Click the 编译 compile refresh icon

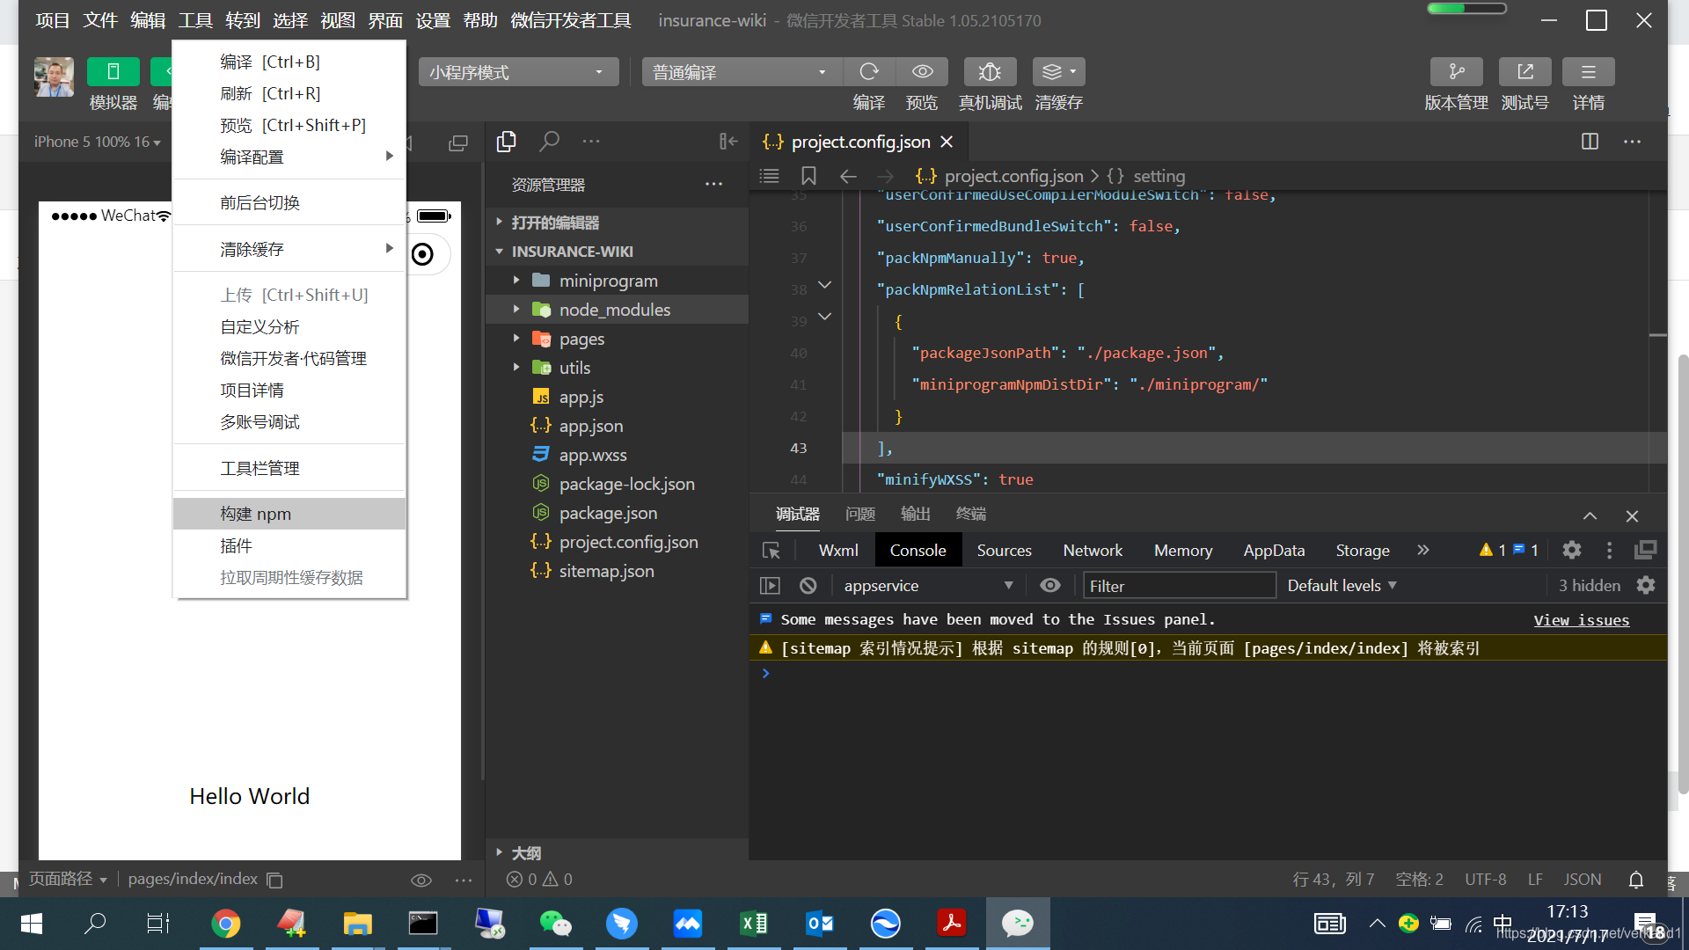pos(869,72)
